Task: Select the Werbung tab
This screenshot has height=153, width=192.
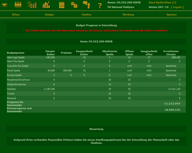Action: coord(128,15)
